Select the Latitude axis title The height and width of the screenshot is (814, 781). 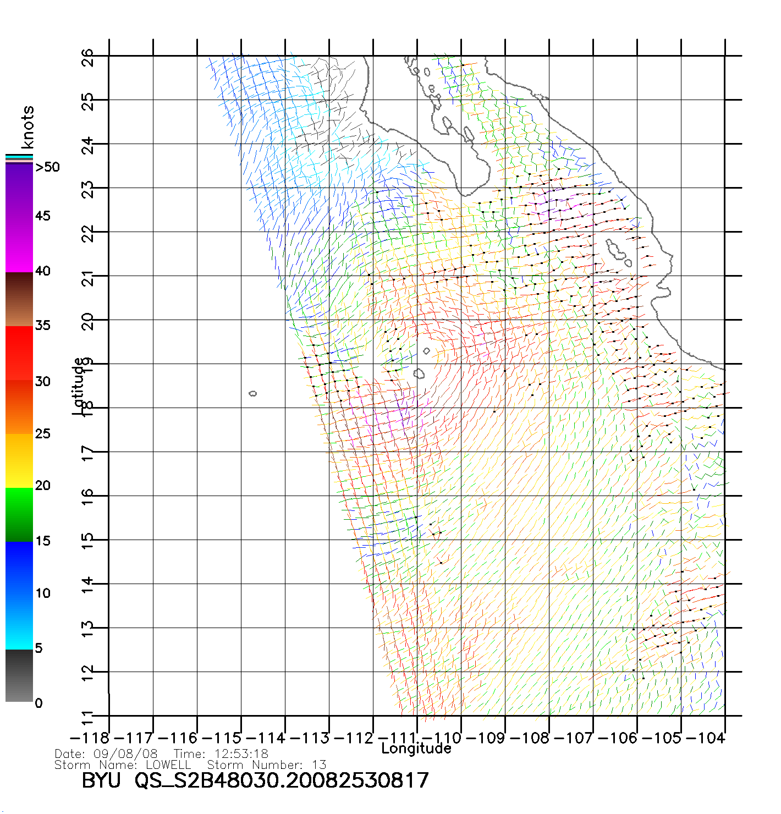coord(78,386)
